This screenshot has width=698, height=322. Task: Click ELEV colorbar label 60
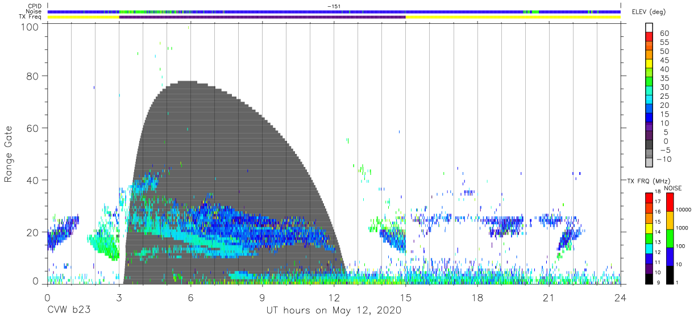[664, 33]
